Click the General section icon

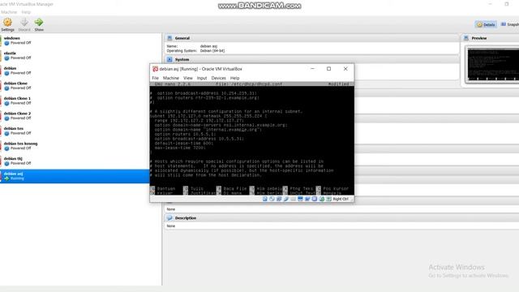click(x=169, y=38)
